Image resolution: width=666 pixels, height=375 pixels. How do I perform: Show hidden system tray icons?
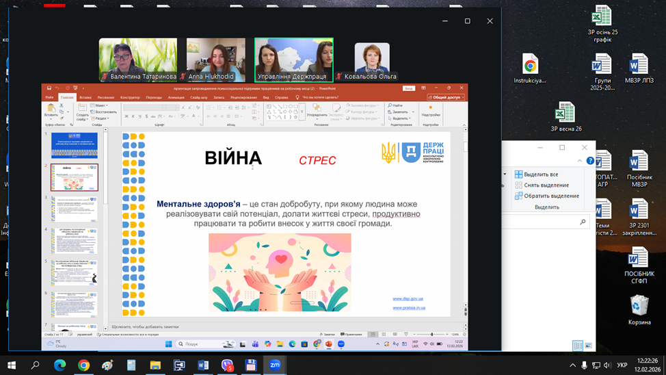[572, 365]
